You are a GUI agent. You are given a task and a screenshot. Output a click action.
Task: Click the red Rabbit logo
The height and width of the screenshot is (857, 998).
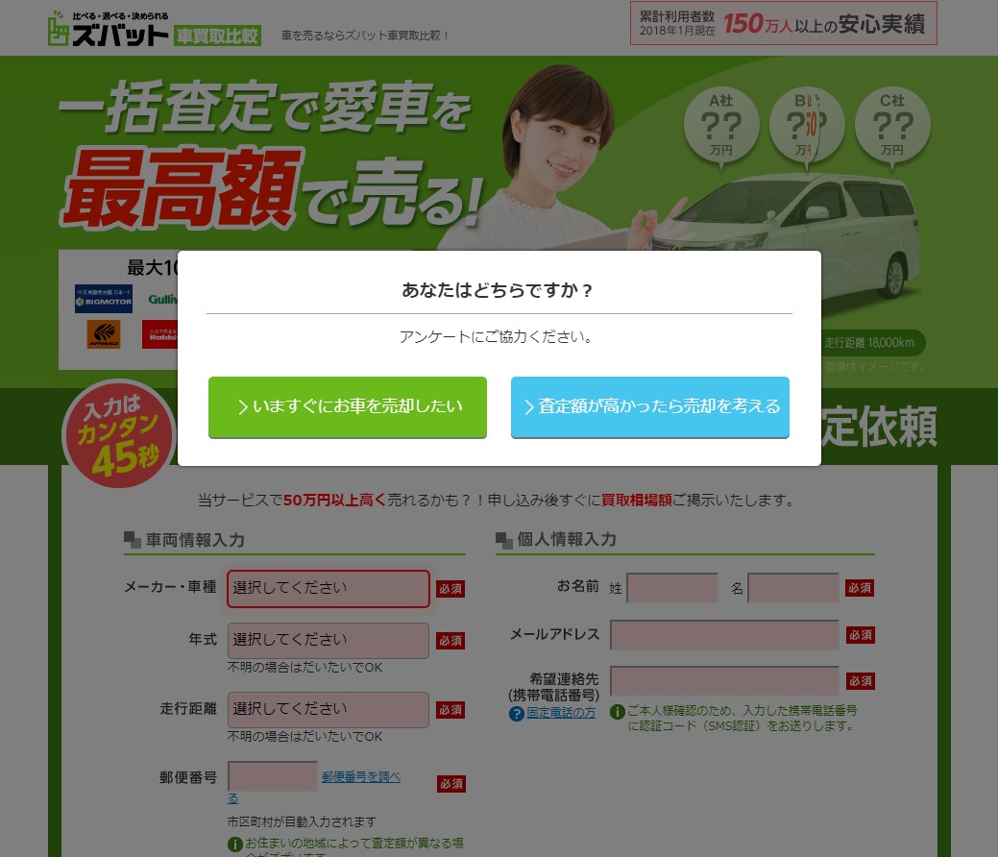pos(159,334)
